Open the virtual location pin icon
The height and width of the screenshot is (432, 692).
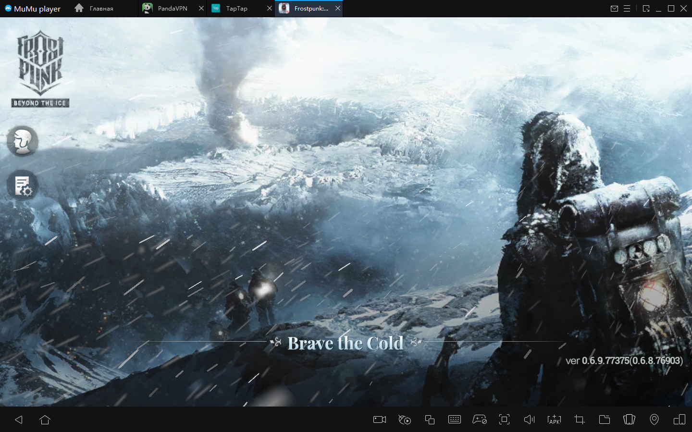pyautogui.click(x=654, y=420)
